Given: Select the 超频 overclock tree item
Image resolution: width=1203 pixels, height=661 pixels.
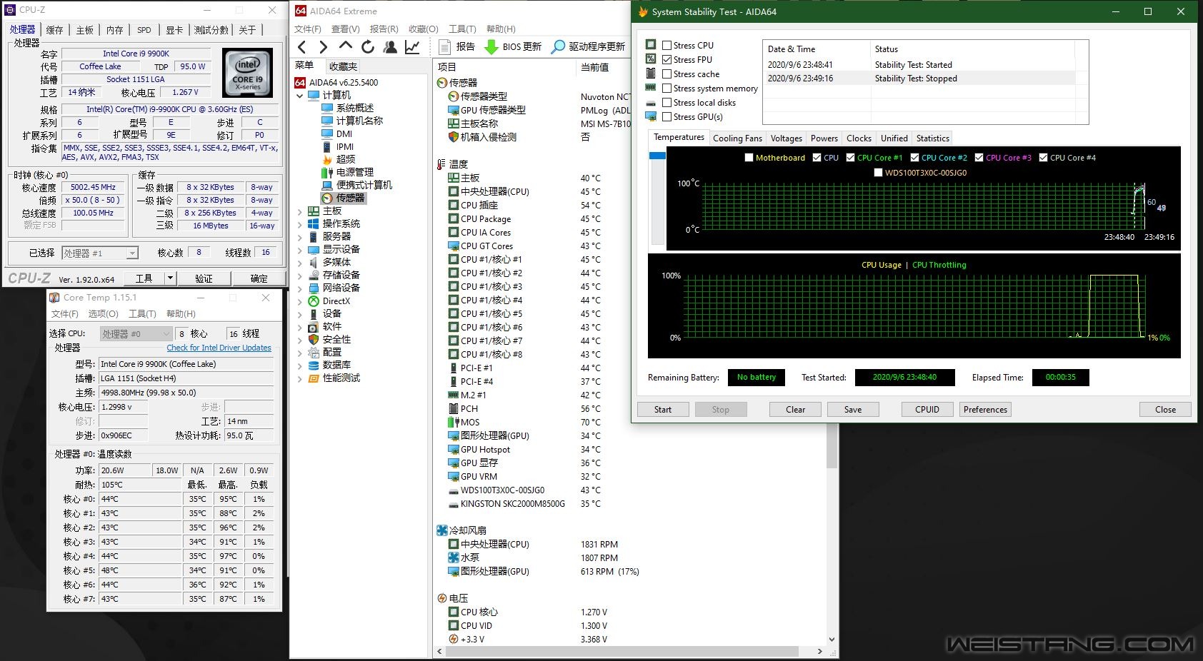Looking at the screenshot, I should (x=346, y=159).
